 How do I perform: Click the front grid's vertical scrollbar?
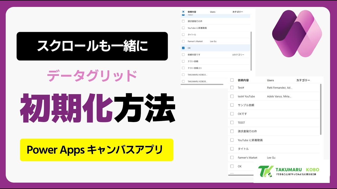point(321,109)
